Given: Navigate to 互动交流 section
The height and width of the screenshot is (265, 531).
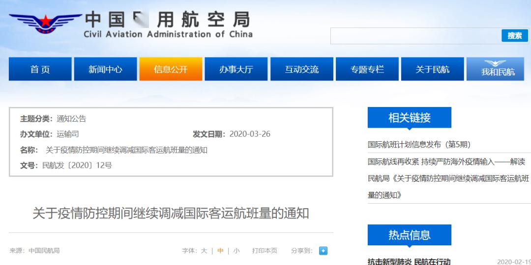Looking at the screenshot, I should [302, 69].
